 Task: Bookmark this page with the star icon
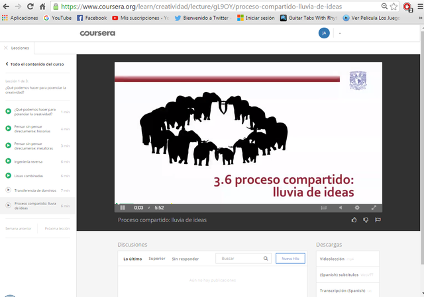[x=394, y=6]
